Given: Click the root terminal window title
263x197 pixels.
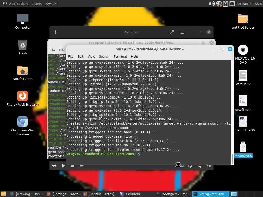Looking at the screenshot, I should coord(131,43).
